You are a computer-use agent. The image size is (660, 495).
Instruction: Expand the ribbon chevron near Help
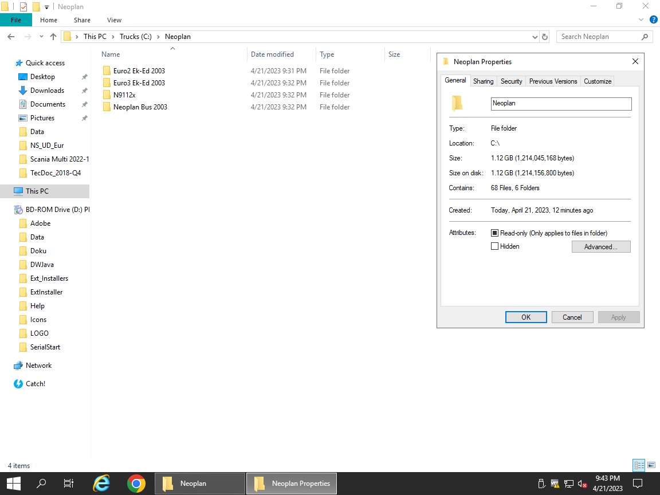[x=641, y=20]
